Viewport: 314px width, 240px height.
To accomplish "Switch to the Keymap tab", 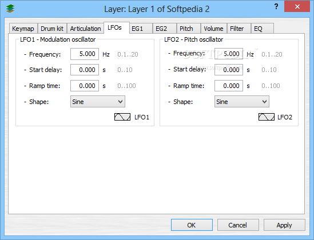I will (23, 29).
